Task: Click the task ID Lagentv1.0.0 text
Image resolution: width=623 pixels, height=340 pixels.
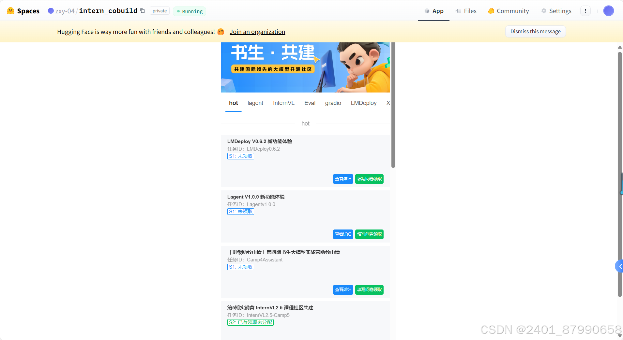Action: [x=251, y=204]
